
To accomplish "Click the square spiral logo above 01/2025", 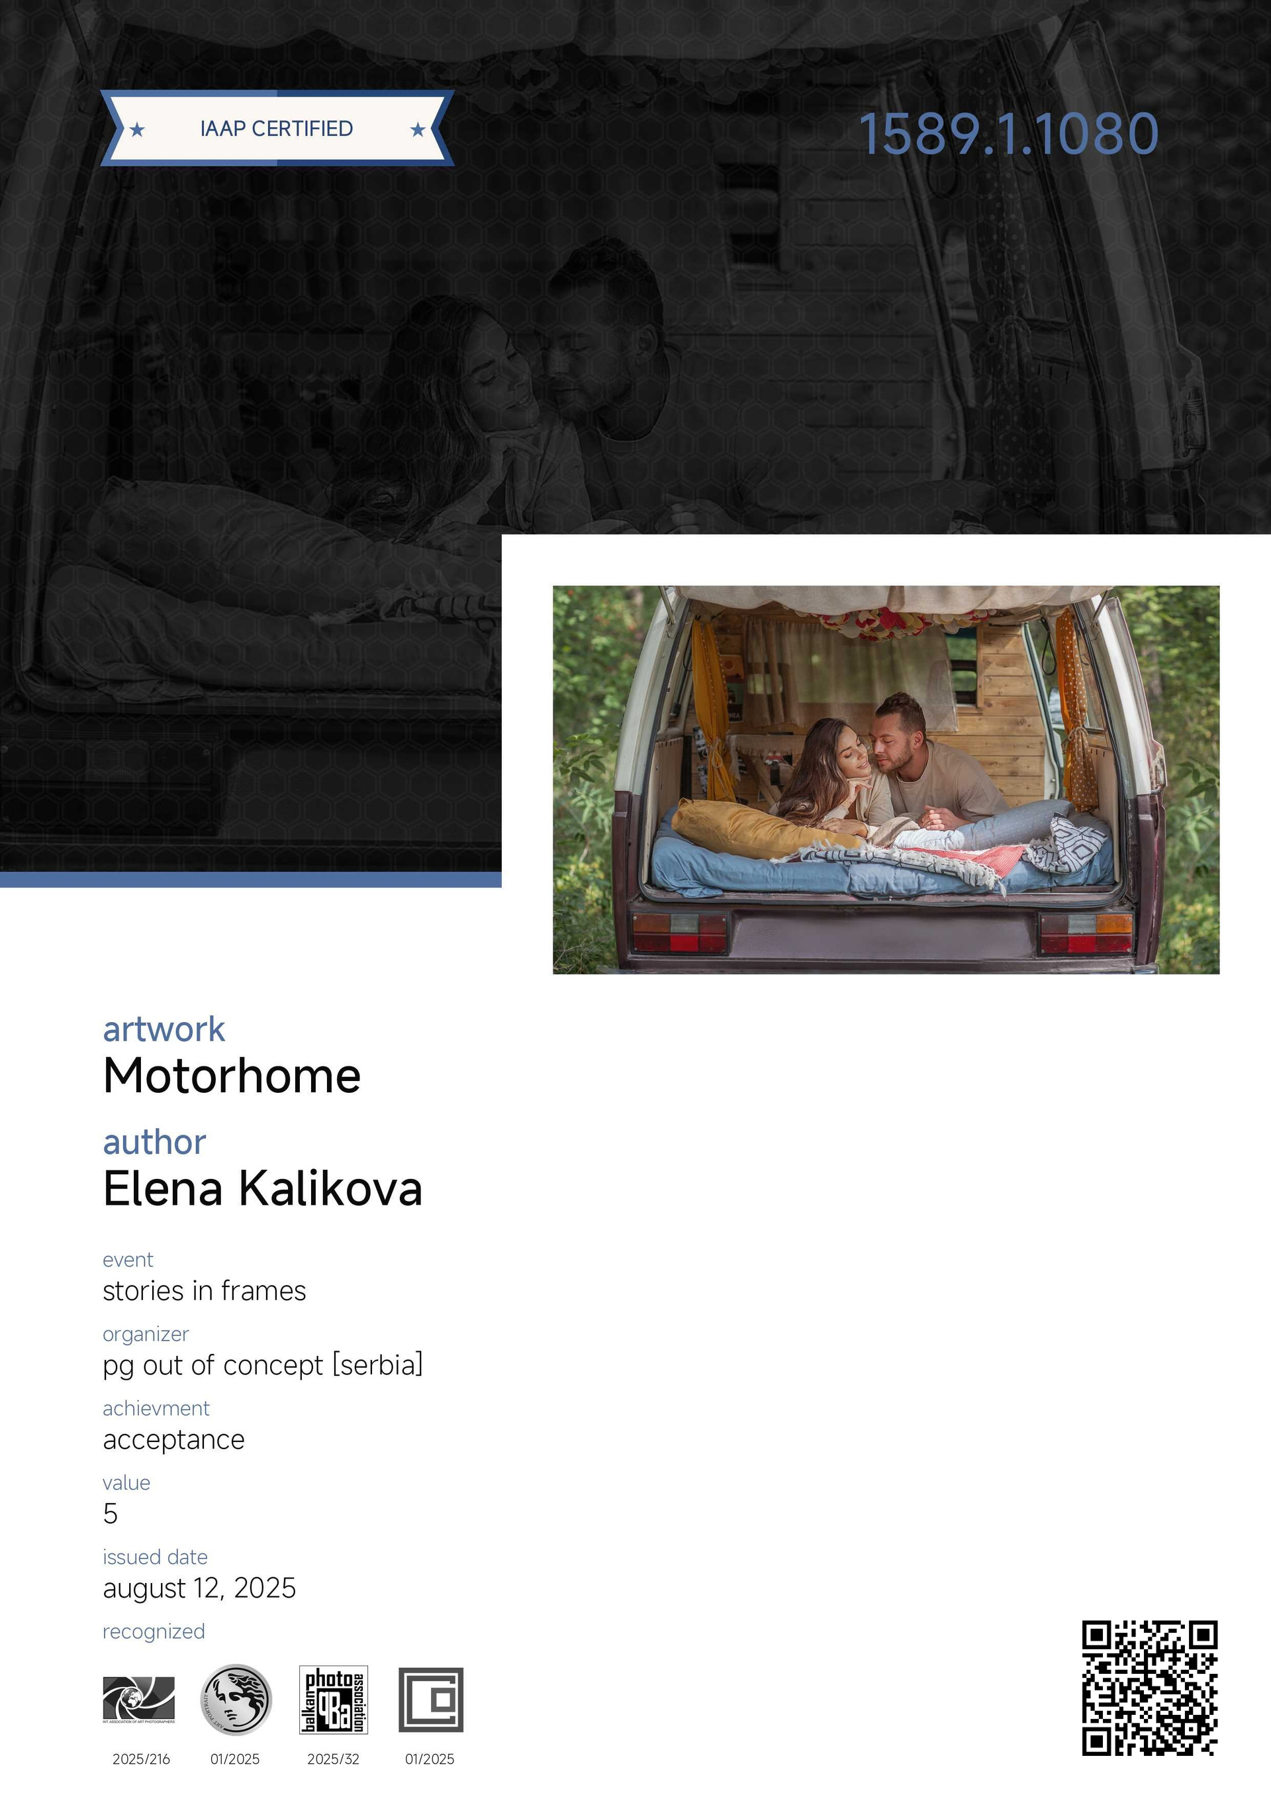I will click(431, 1700).
